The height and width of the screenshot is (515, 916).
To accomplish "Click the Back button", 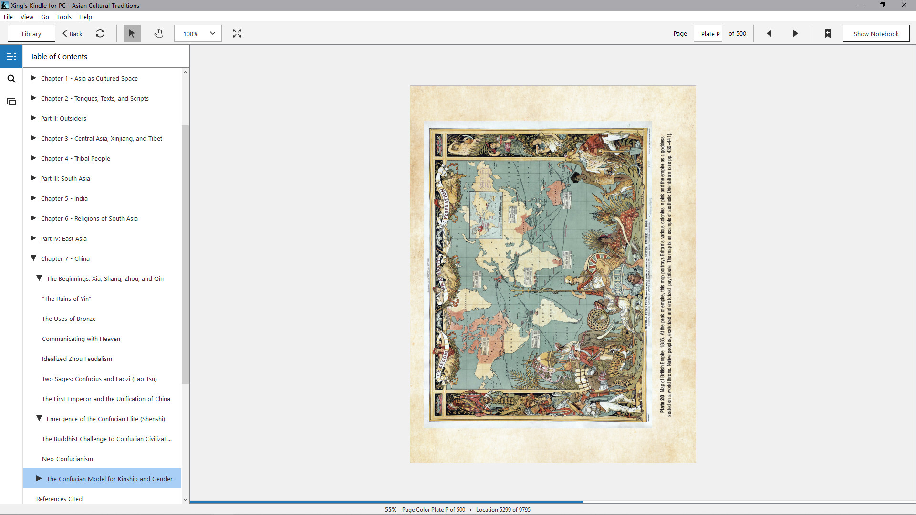I will pos(73,34).
